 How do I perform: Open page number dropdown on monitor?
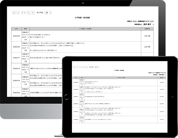[23, 12]
